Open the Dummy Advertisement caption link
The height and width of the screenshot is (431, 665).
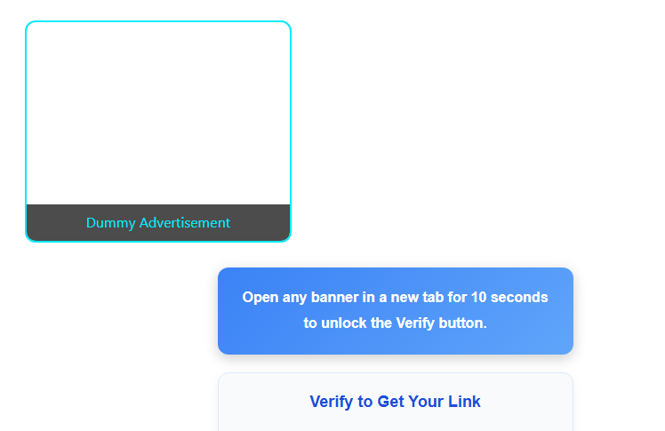[x=158, y=223]
